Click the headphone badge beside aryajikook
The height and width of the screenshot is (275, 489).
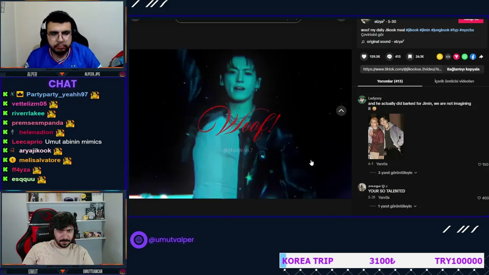13,151
